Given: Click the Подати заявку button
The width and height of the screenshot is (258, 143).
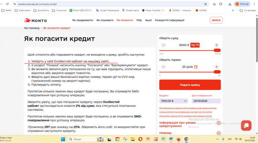Looking at the screenshot, I should 190,85.
